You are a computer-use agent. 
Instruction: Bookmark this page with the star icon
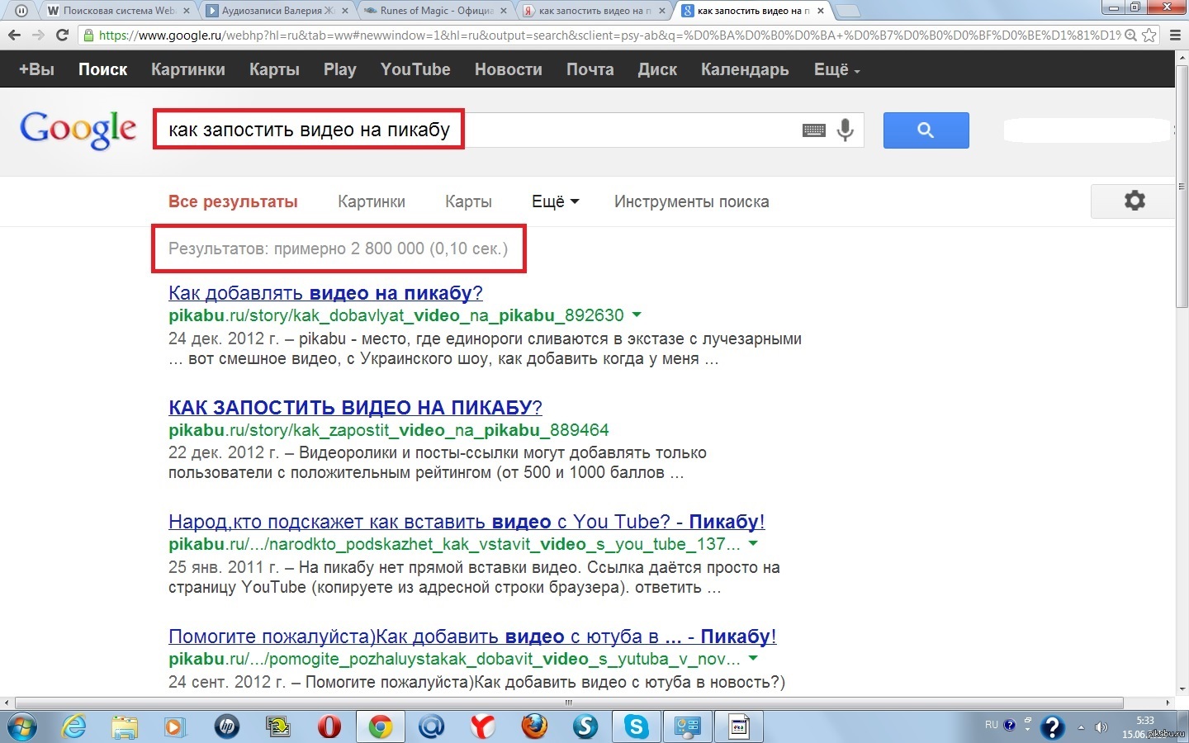1149,35
